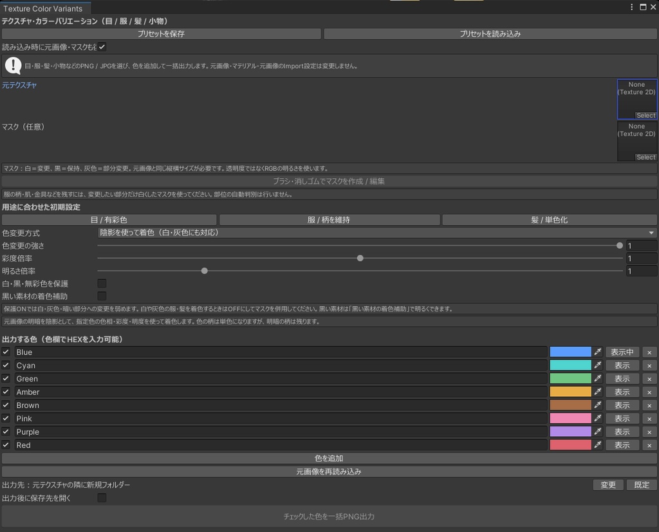Apply the 服 / 柄を維持 preset
This screenshot has width=659, height=532.
(329, 220)
